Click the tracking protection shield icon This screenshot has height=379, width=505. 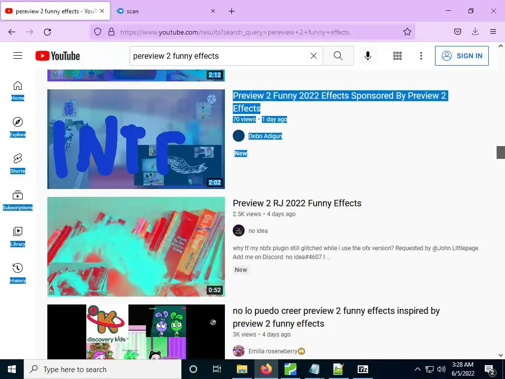point(98,32)
